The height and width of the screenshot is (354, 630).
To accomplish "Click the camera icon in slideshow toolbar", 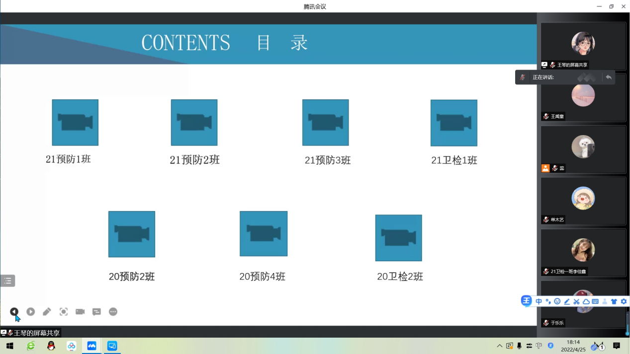I will (80, 312).
